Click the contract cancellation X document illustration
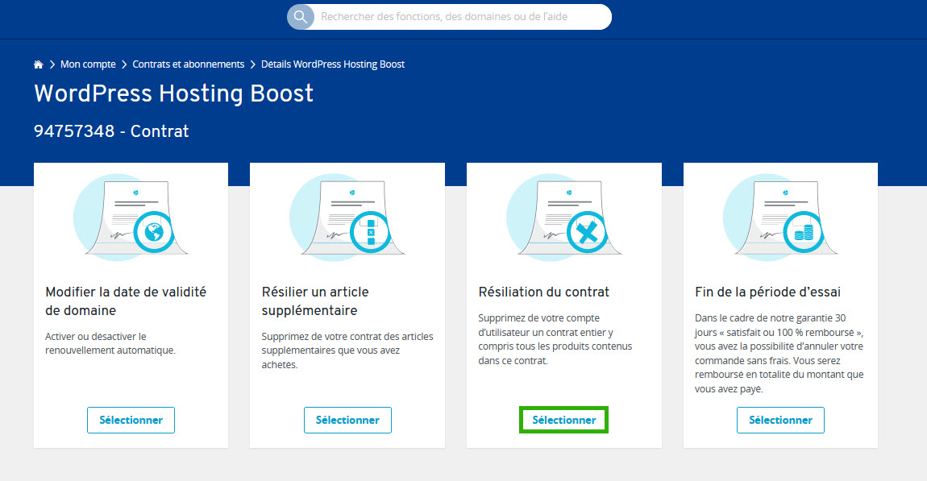The height and width of the screenshot is (481, 927). pyautogui.click(x=564, y=218)
